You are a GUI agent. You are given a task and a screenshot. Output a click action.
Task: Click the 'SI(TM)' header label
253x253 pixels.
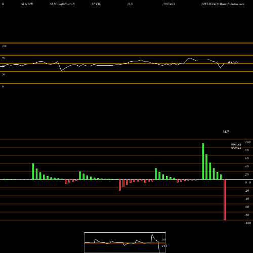[x=96, y=4]
